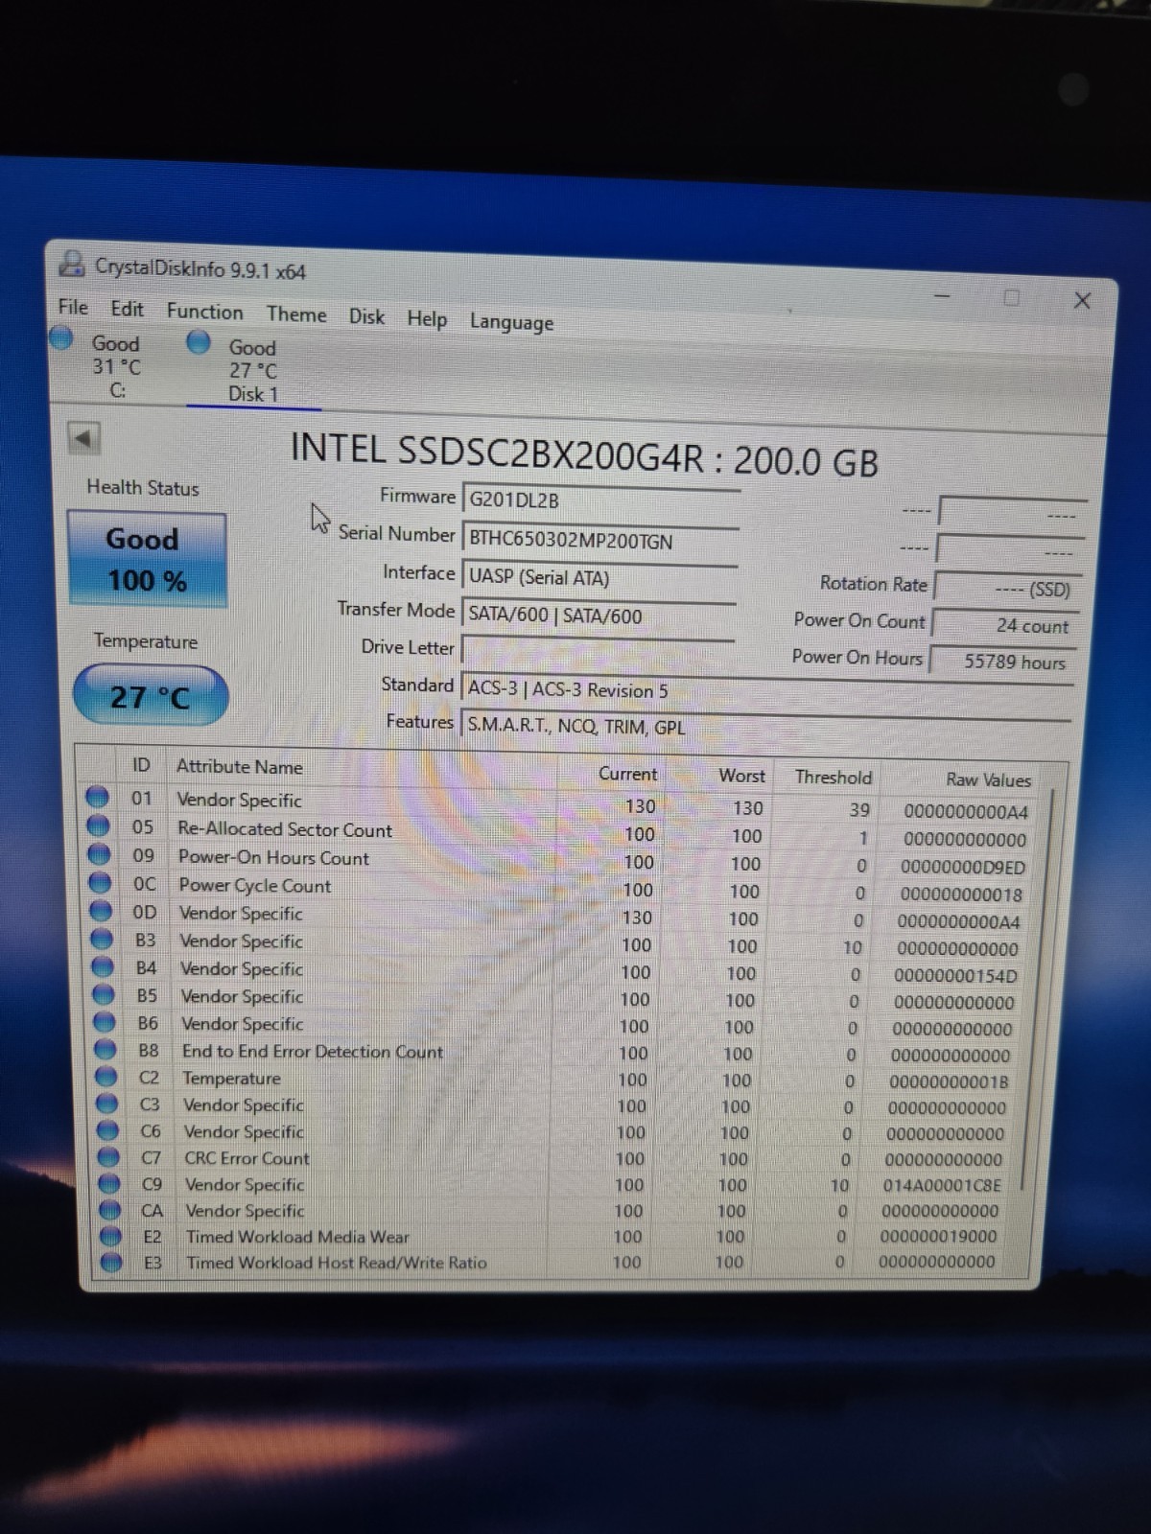Click the attribute list vertical scrollbar

pyautogui.click(x=1040, y=988)
